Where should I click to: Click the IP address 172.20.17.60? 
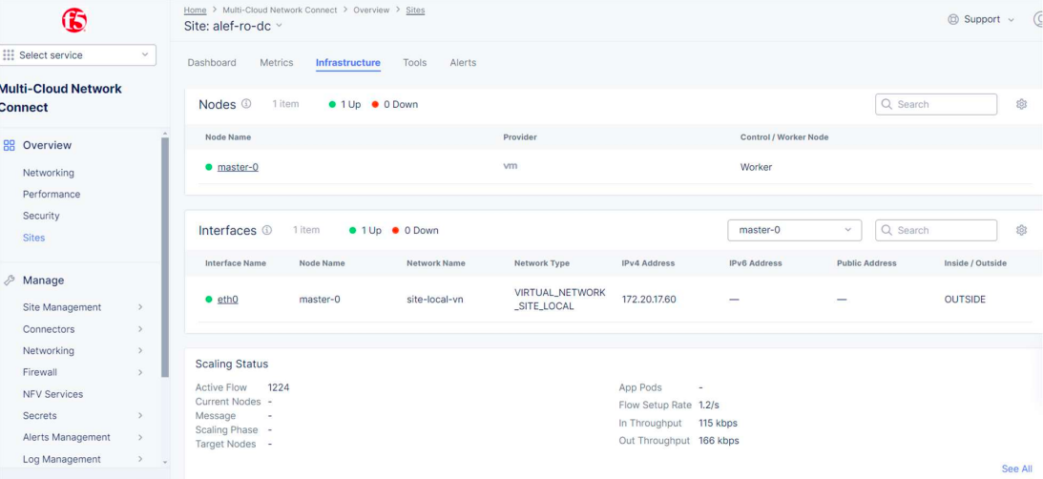pos(649,300)
